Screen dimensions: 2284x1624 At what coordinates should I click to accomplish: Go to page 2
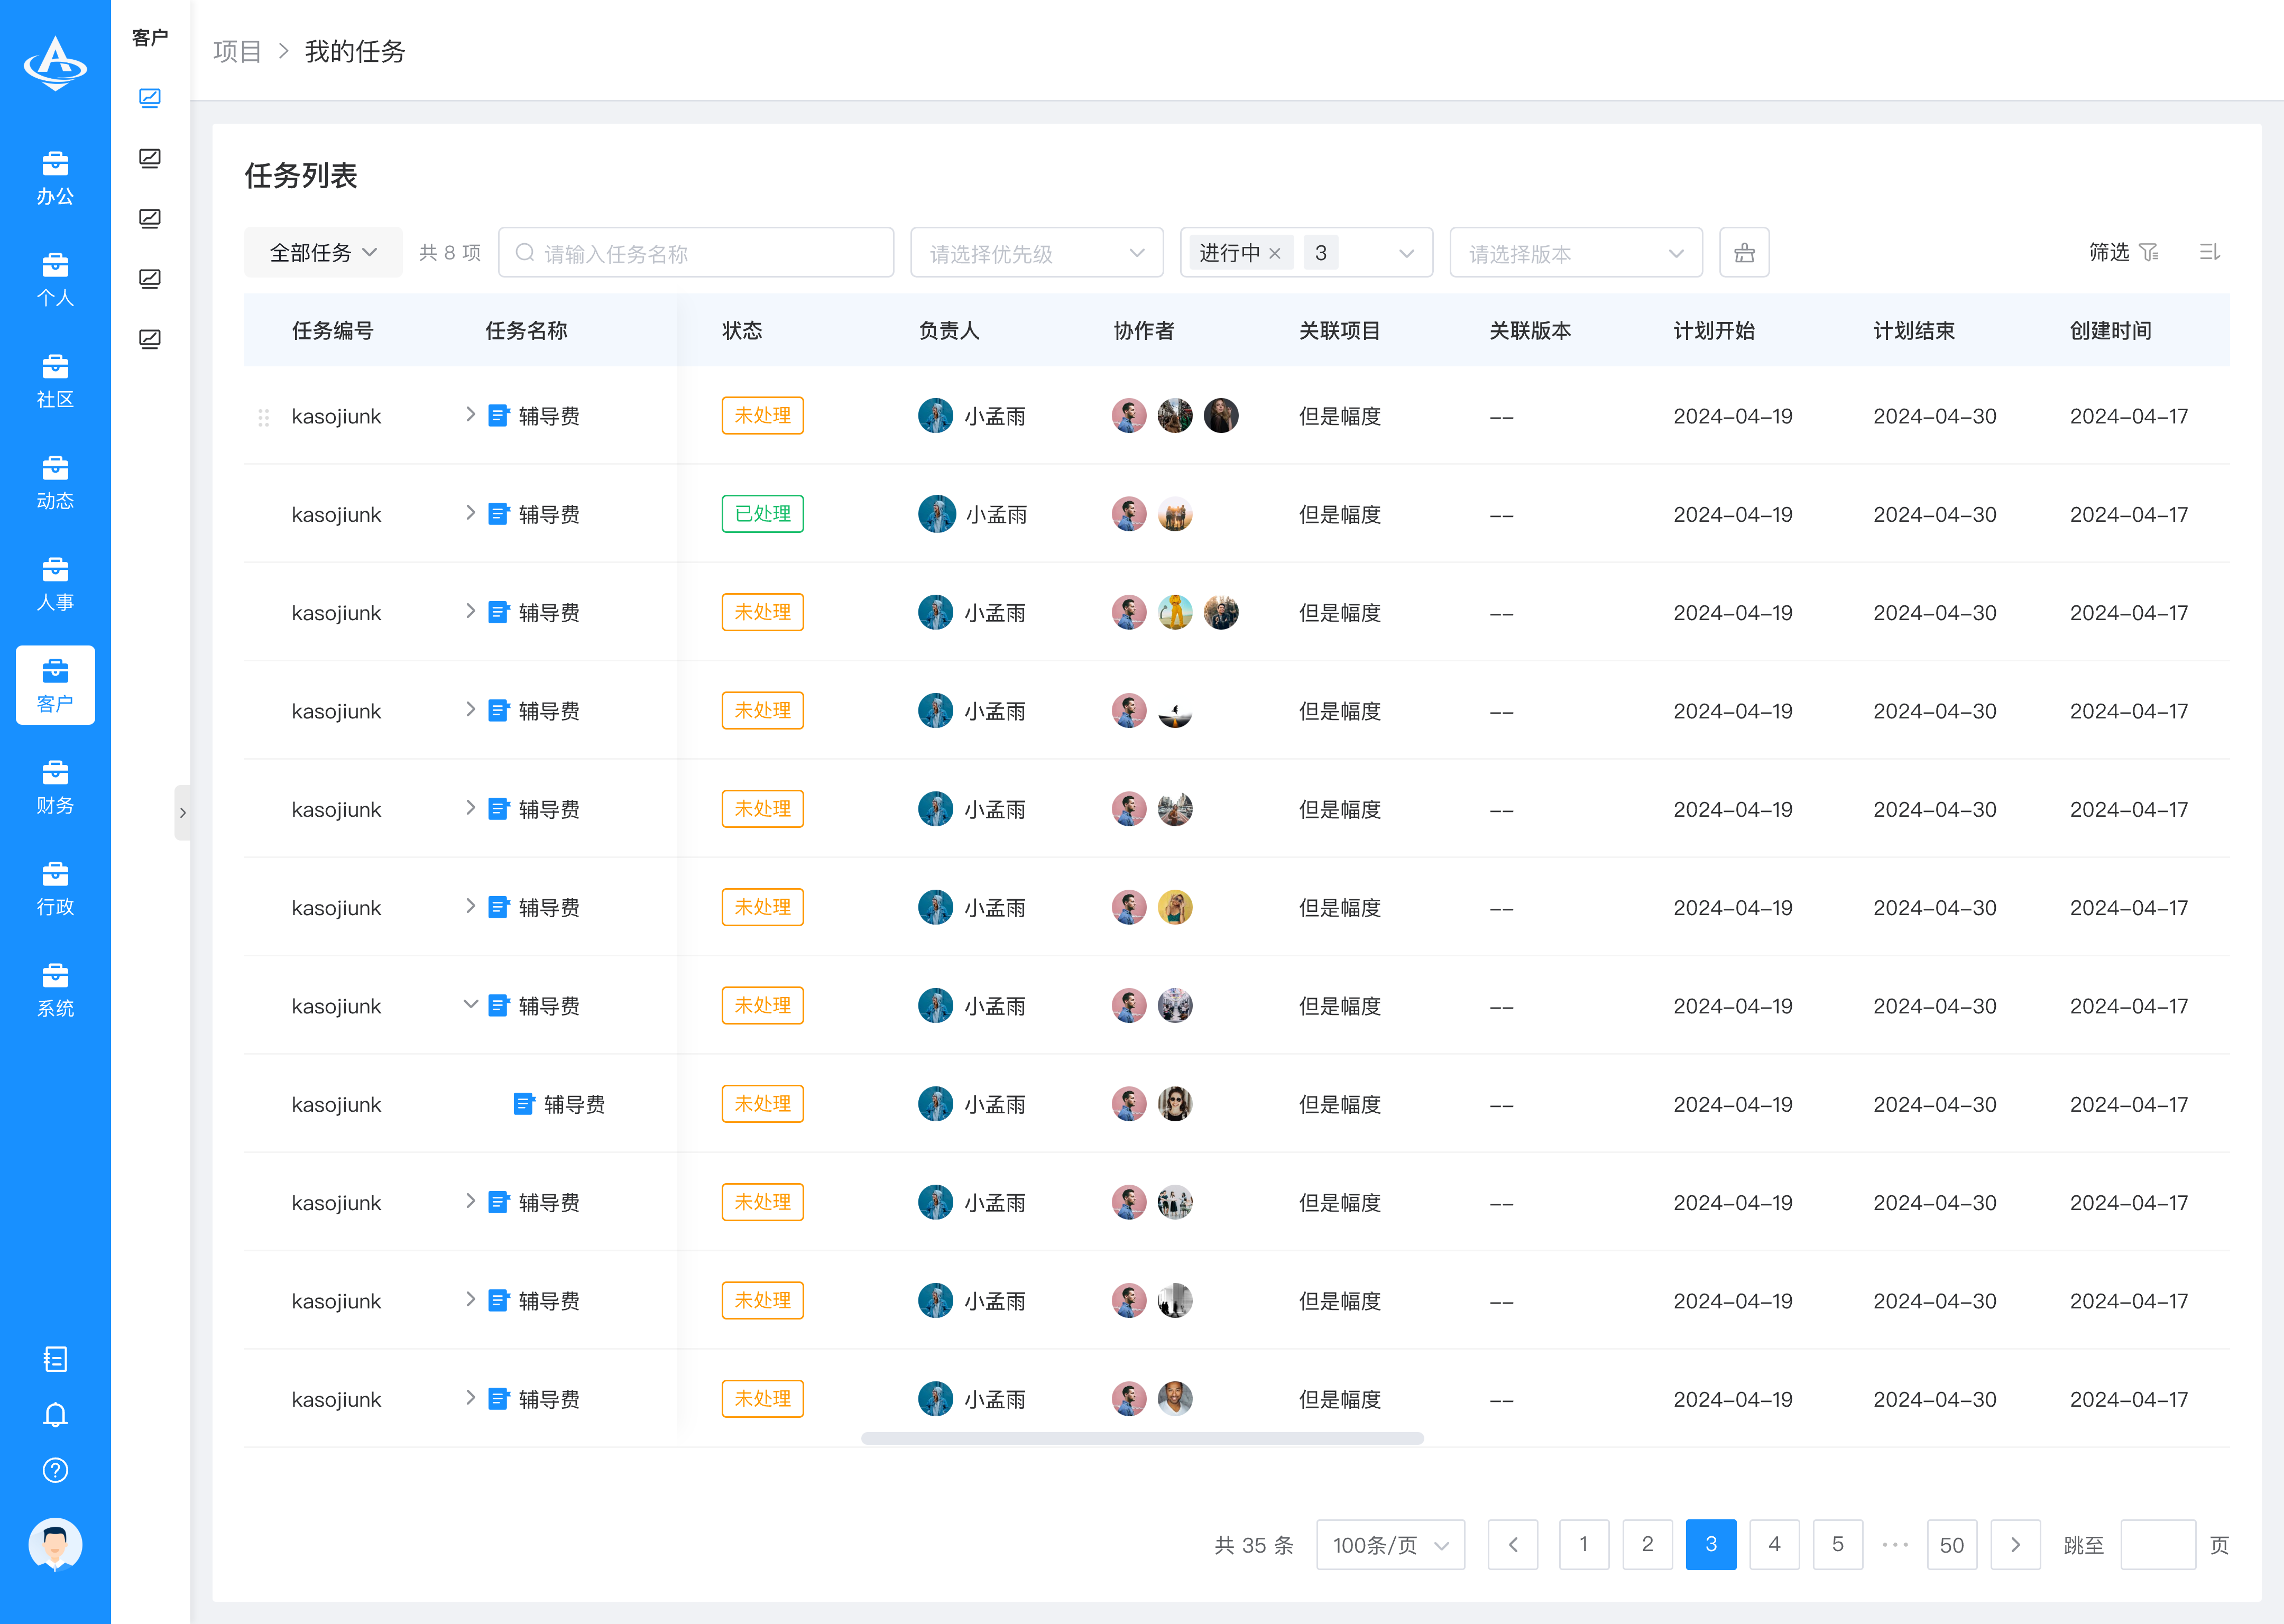coord(1648,1545)
